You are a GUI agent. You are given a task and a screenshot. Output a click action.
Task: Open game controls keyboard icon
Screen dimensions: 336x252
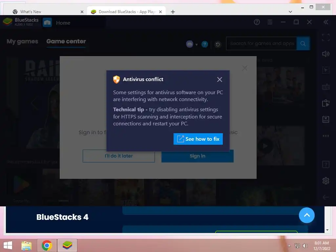click(326, 87)
